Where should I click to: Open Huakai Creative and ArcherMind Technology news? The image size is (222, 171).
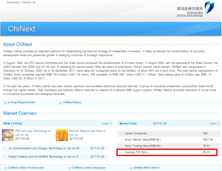(44, 156)
